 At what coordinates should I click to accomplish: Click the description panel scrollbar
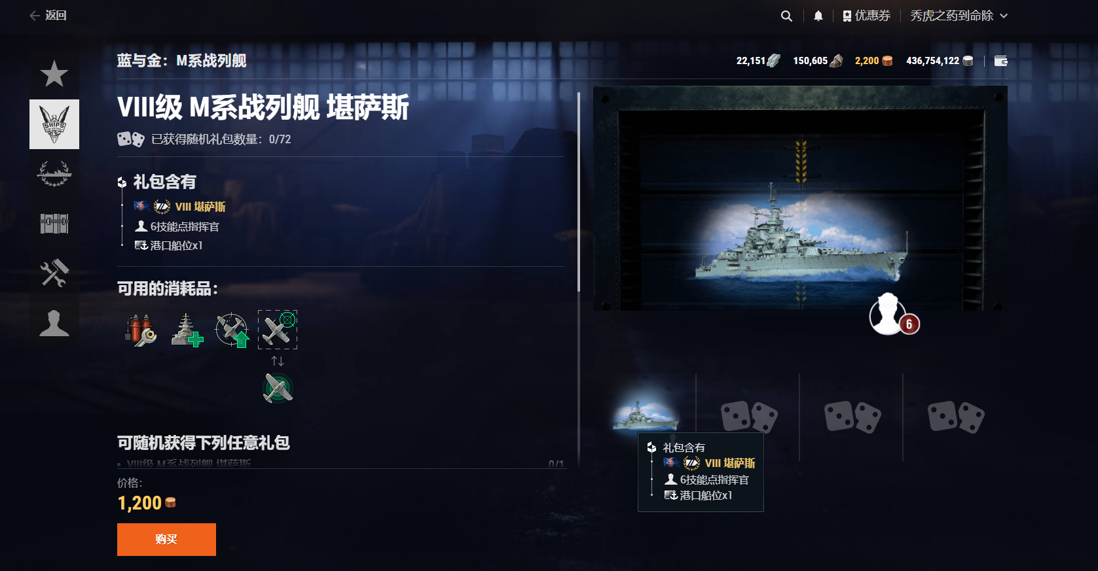(579, 192)
